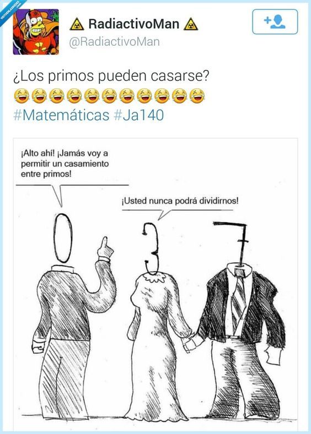The image size is (311, 434).
Task: Open the @RadiactivoMan handle link
Action: coord(114,42)
